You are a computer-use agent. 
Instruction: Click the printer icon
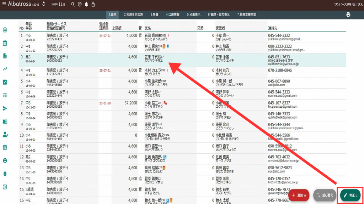pyautogui.click(x=348, y=15)
